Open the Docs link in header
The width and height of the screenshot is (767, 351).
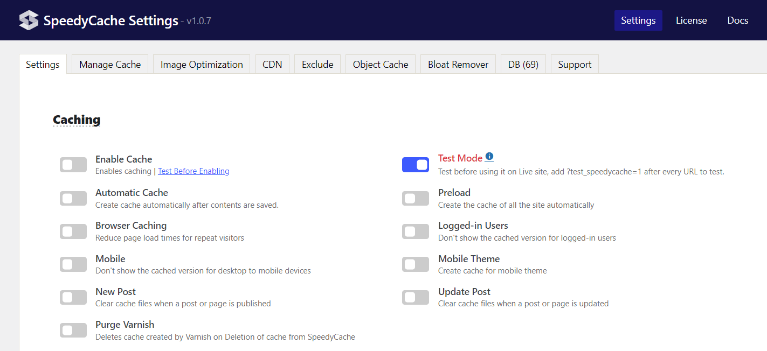pos(737,20)
